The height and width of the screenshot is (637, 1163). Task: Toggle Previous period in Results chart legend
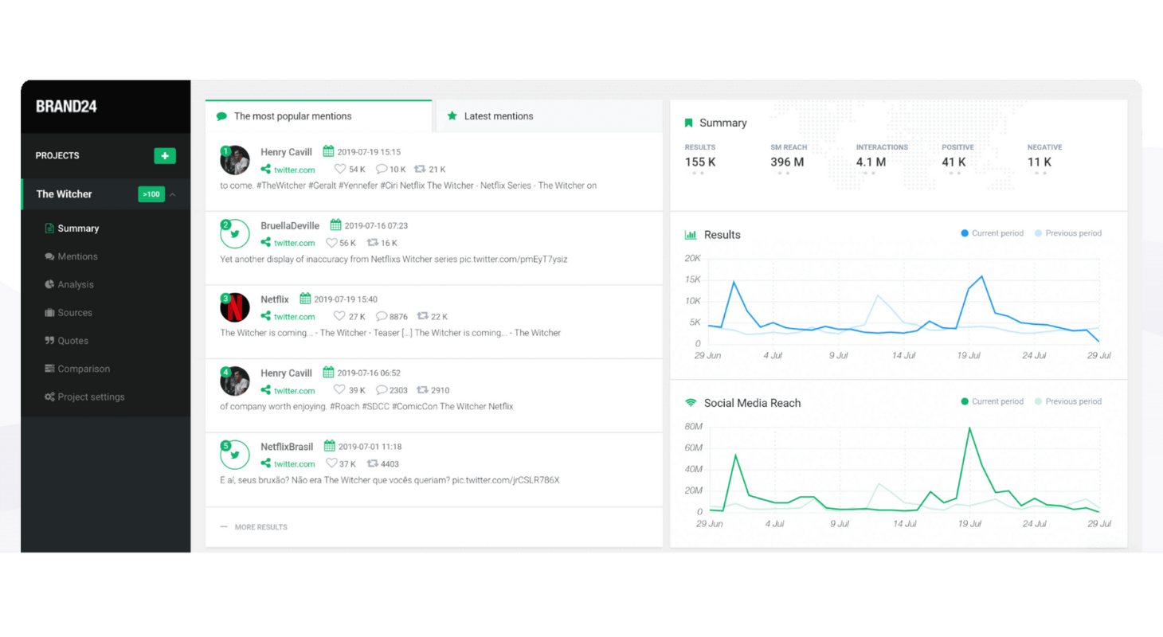pyautogui.click(x=1068, y=233)
